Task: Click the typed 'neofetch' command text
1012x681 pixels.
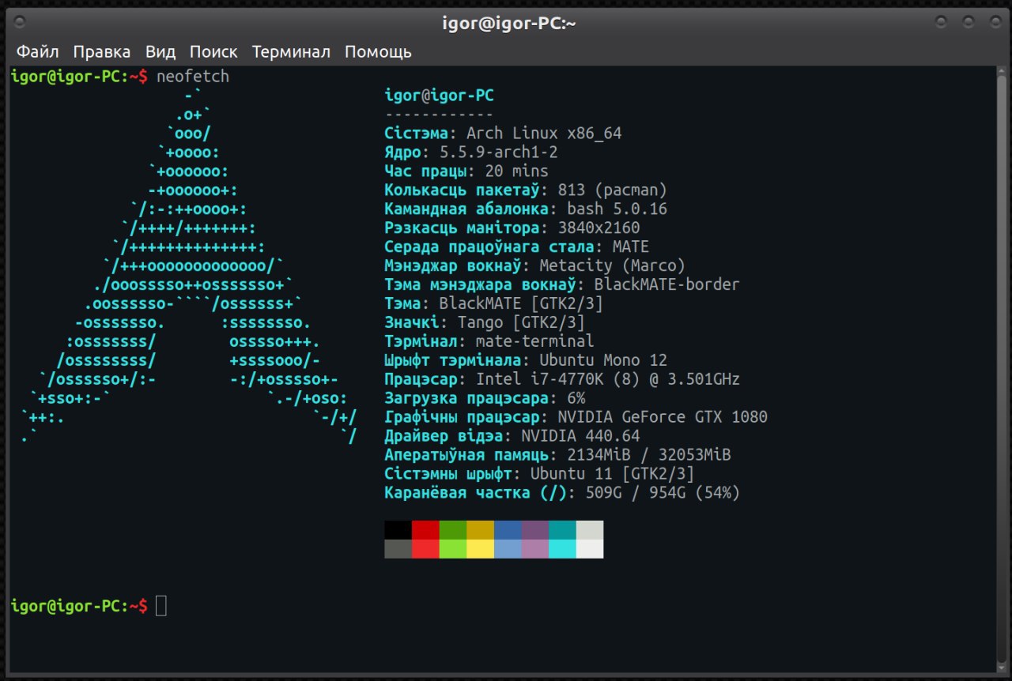Action: 193,77
